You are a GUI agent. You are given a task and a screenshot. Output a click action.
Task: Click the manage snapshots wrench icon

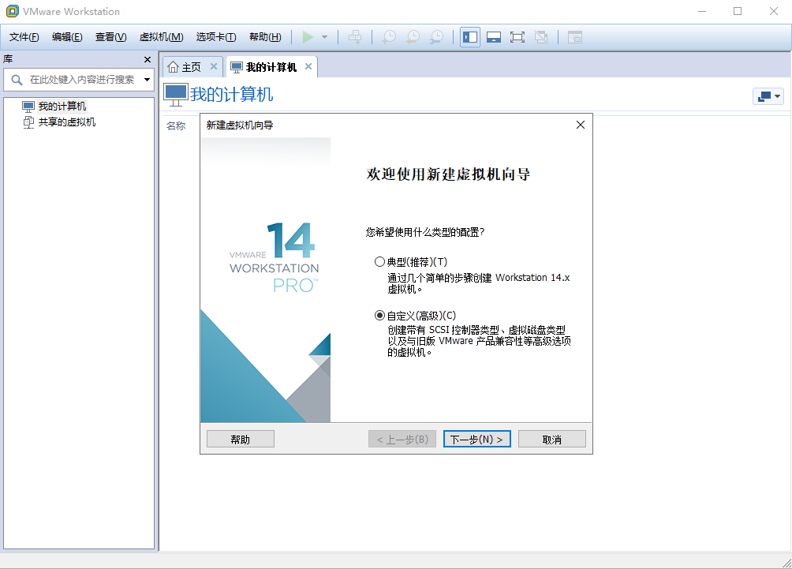click(x=436, y=37)
